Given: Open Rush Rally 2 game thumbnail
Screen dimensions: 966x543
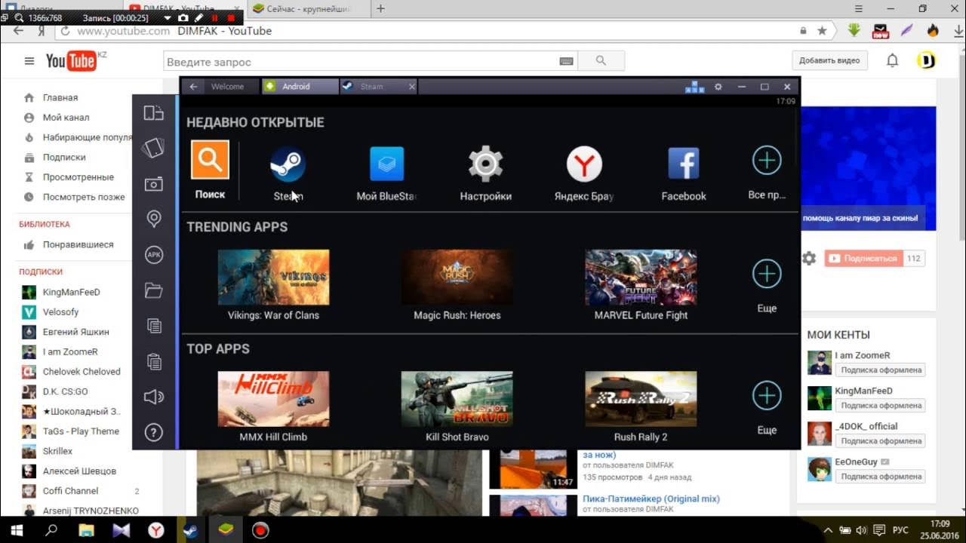Looking at the screenshot, I should coord(641,399).
